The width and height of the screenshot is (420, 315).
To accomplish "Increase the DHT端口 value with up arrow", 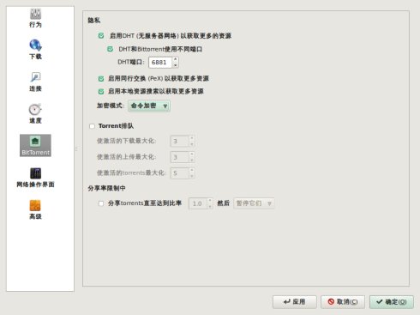I will click(x=176, y=59).
